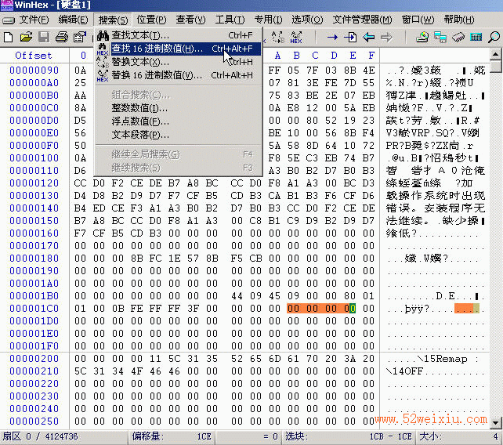Click the scrollbar up arrow
The height and width of the screenshot is (445, 503).
point(496,54)
